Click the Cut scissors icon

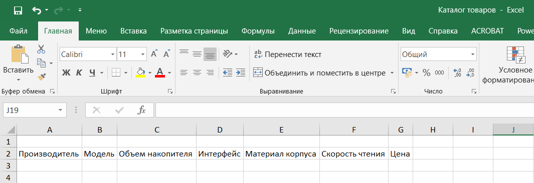click(41, 49)
